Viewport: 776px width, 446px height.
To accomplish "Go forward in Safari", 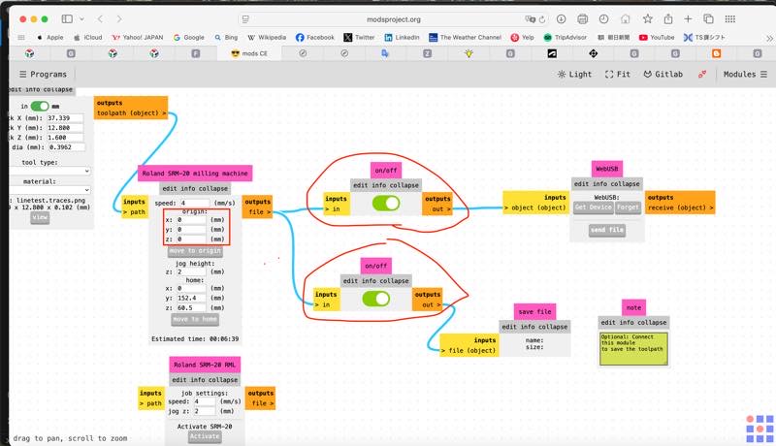I will tap(119, 18).
